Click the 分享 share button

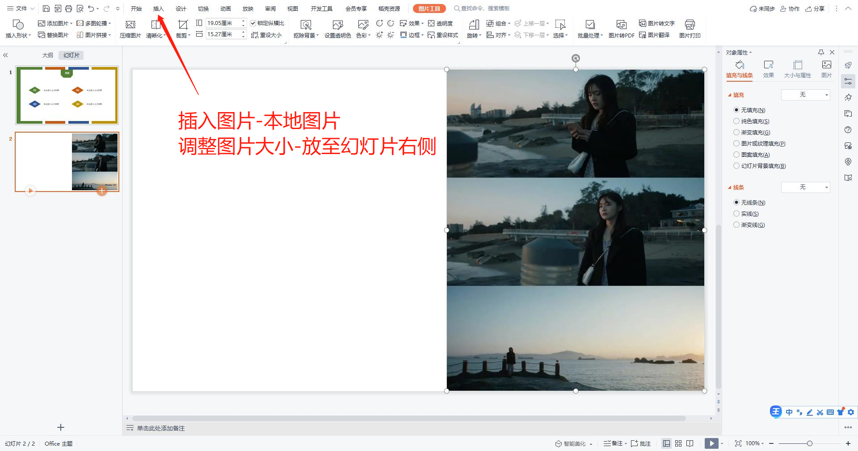[815, 8]
